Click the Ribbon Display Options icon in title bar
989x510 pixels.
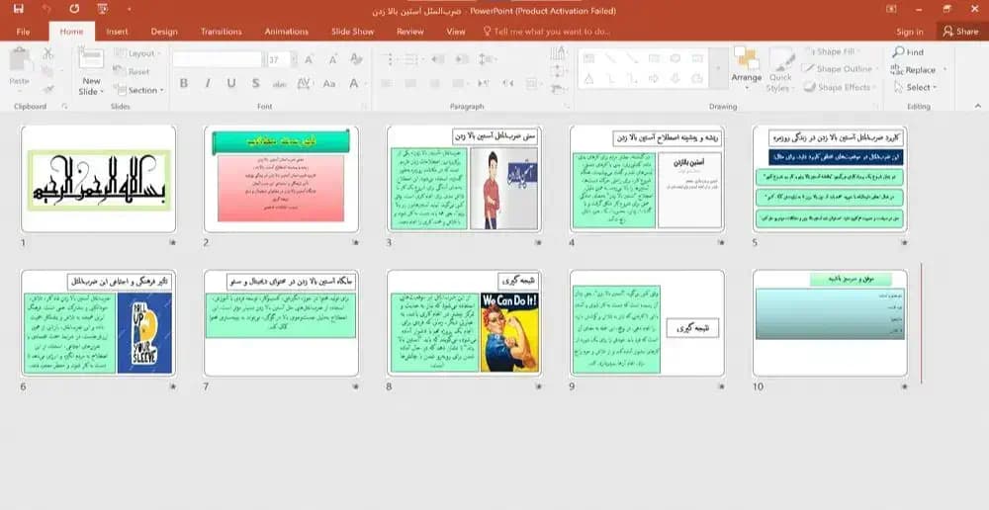891,9
